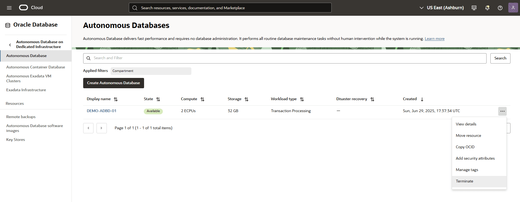Sort table by Disaster recovery

click(372, 99)
